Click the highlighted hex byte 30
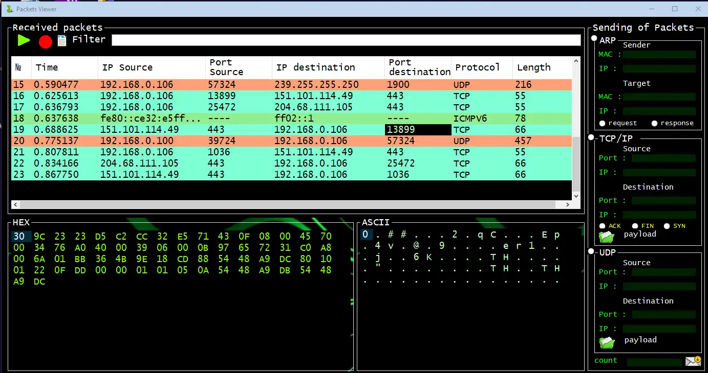Screen dimensions: 708x373 click(x=22, y=237)
